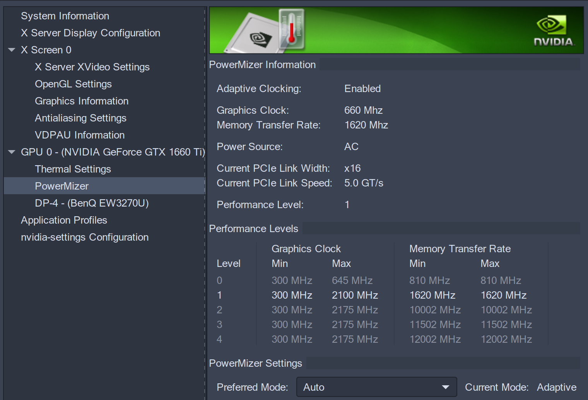Click PCIe Link Speed 5.0 GT/s value
This screenshot has height=400, width=588.
pos(364,183)
